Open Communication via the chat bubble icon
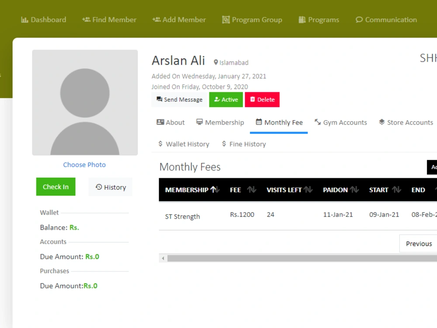Image resolution: width=437 pixels, height=328 pixels. tap(359, 20)
